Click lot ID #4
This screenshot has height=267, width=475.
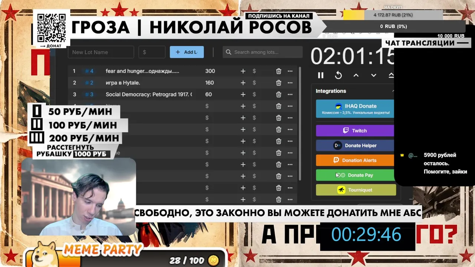coord(89,71)
